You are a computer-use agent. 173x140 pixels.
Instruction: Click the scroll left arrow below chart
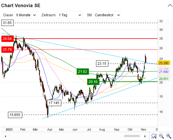(5, 136)
